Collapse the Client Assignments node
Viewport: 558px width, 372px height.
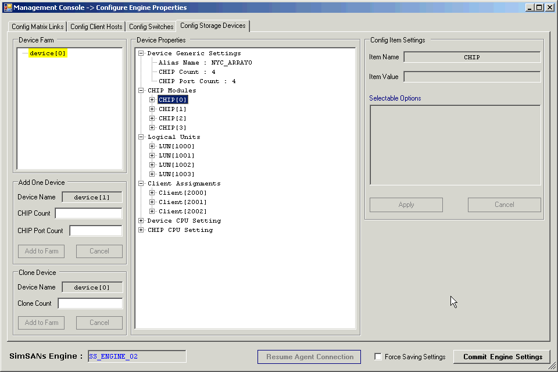click(x=141, y=183)
